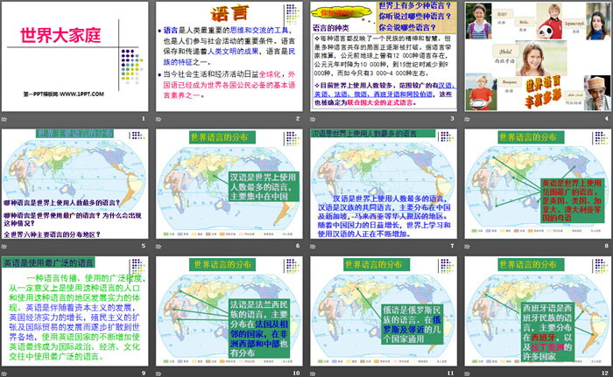This screenshot has height=377, width=613.
Task: Open slide 9 titled 英语是使用最广泛的语言
Action: (x=76, y=311)
